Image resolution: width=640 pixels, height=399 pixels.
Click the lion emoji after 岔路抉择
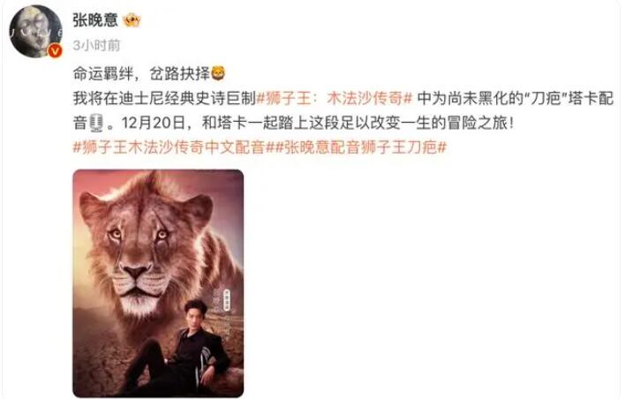click(218, 74)
